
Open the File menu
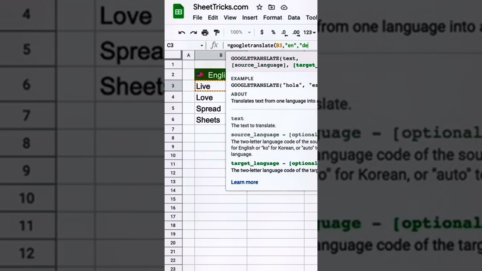197,18
